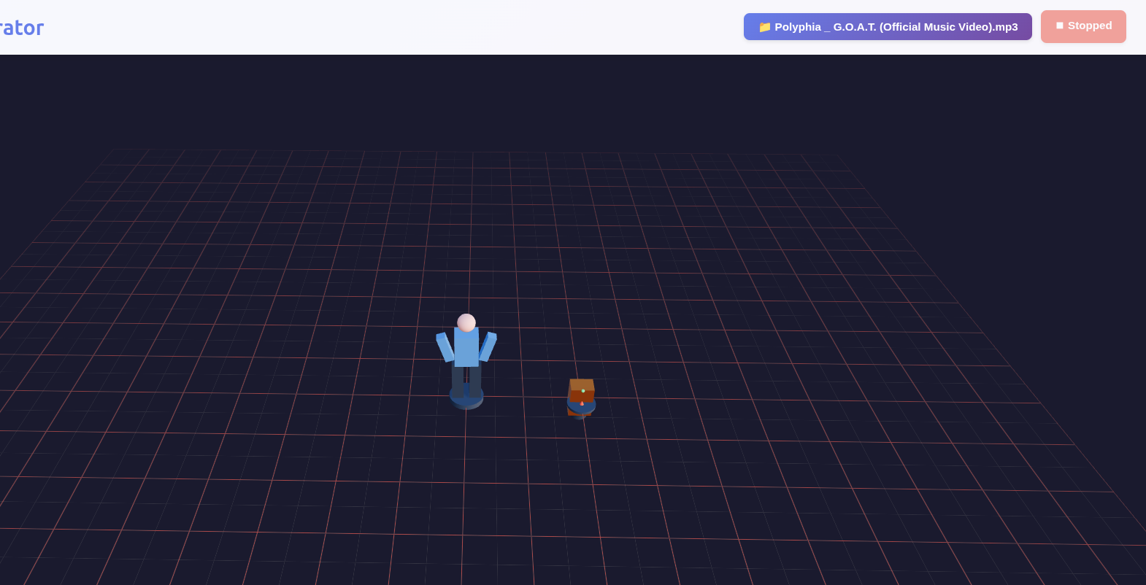The width and height of the screenshot is (1146, 585).
Task: Click the partial app title in the header
Action: pyautogui.click(x=22, y=28)
